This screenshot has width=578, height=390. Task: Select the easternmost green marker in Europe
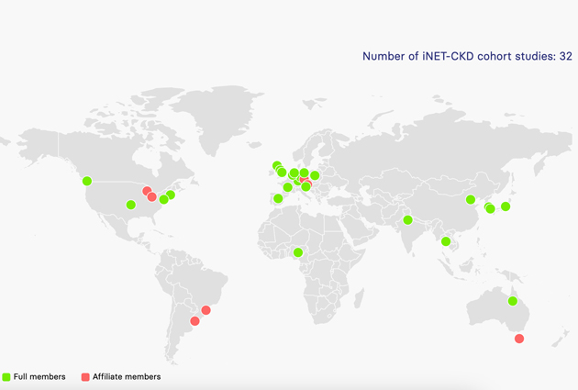(x=315, y=175)
